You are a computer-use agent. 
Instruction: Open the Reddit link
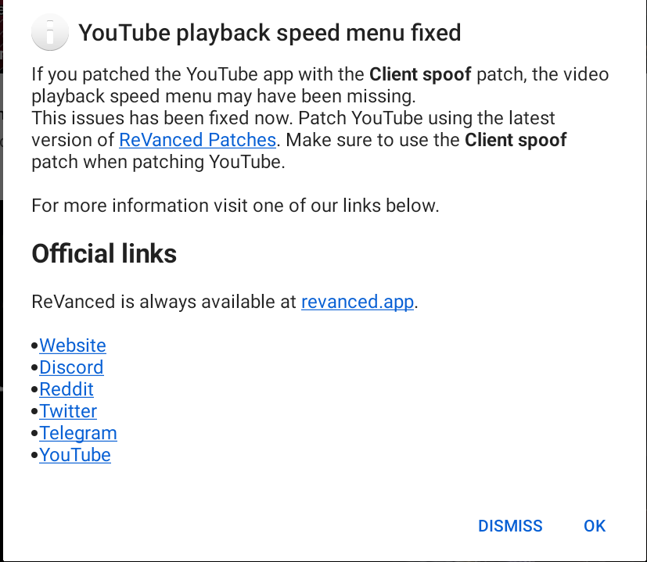[x=66, y=389]
